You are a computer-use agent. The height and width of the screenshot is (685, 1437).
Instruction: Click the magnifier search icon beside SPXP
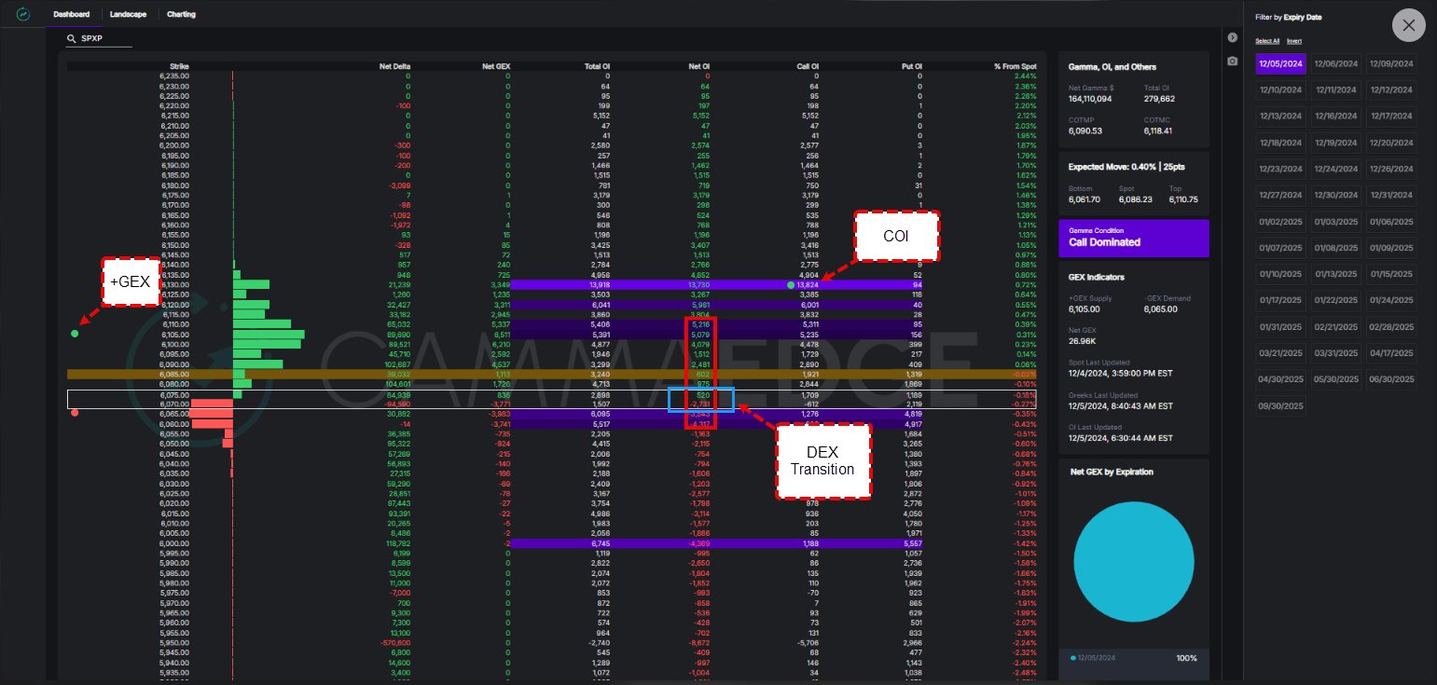(72, 39)
